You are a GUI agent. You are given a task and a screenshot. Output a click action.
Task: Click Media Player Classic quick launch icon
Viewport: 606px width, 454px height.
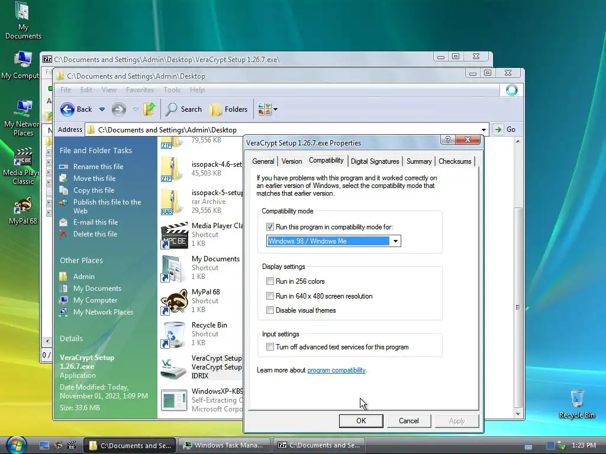[72, 446]
